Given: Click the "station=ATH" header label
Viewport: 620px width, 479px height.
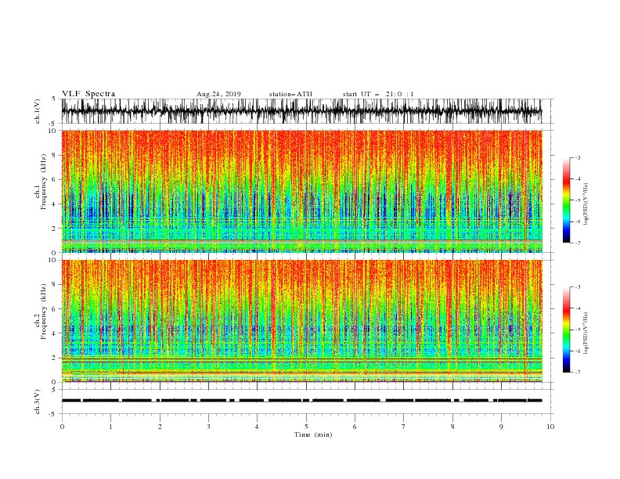Looking at the screenshot, I should coord(290,94).
